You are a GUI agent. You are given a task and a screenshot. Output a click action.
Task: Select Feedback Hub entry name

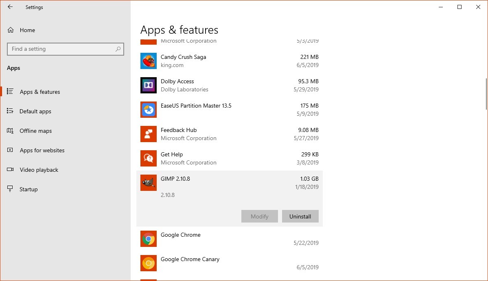179,130
